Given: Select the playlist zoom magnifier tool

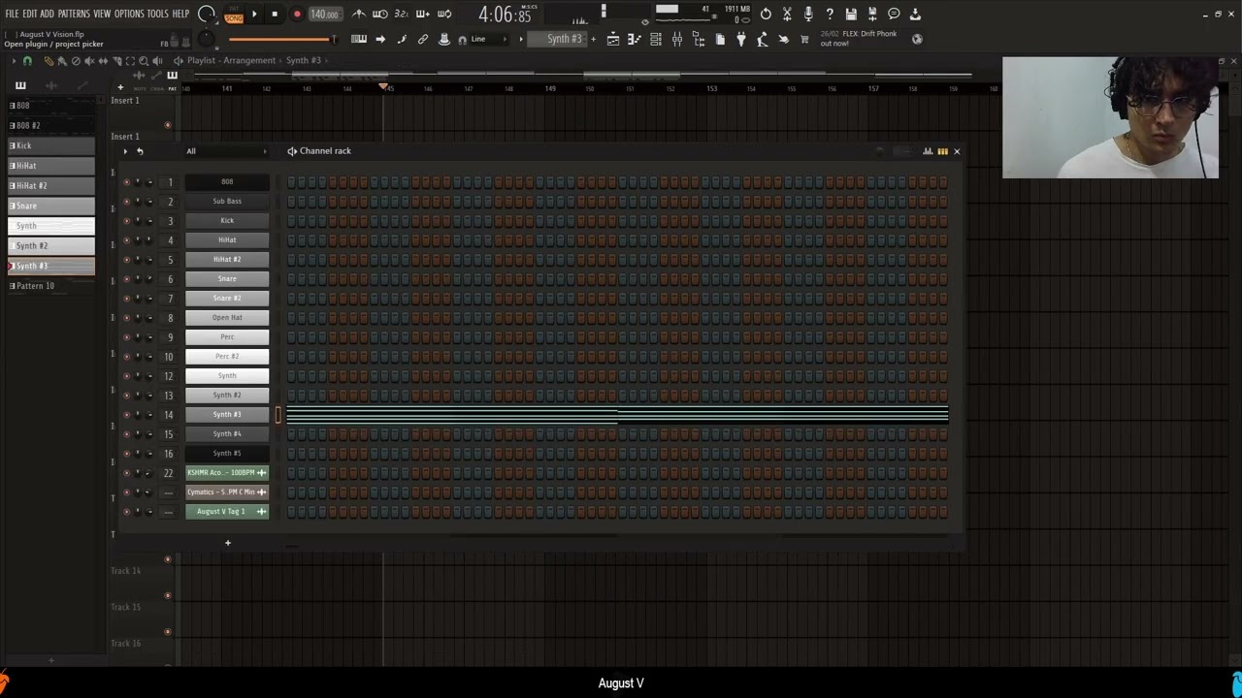Looking at the screenshot, I should (144, 61).
